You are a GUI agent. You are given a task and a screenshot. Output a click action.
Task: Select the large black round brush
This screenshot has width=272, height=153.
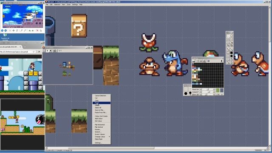[x=186, y=93]
